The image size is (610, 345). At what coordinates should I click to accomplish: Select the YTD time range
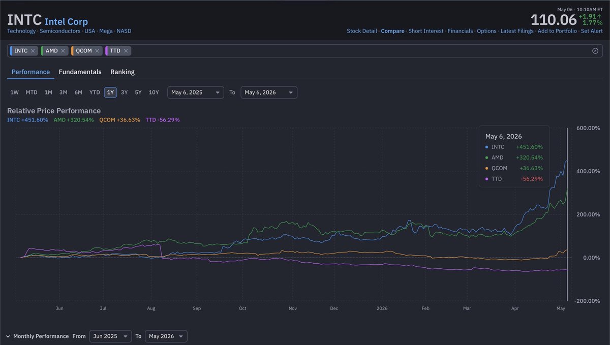coord(95,92)
